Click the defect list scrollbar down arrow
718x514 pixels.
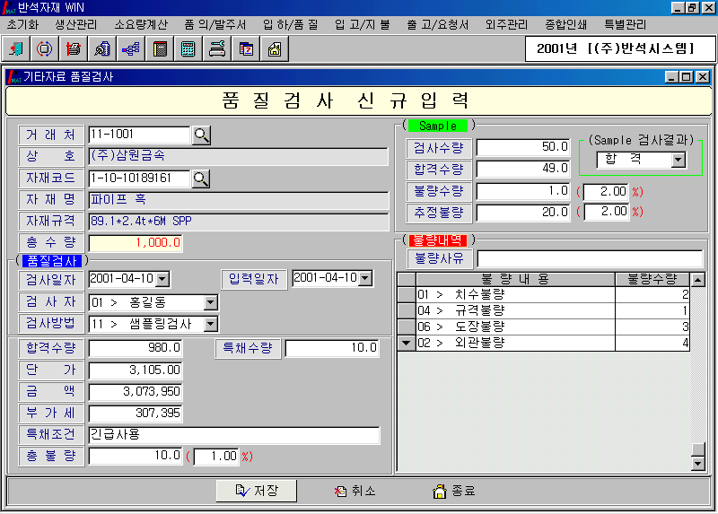coord(697,464)
